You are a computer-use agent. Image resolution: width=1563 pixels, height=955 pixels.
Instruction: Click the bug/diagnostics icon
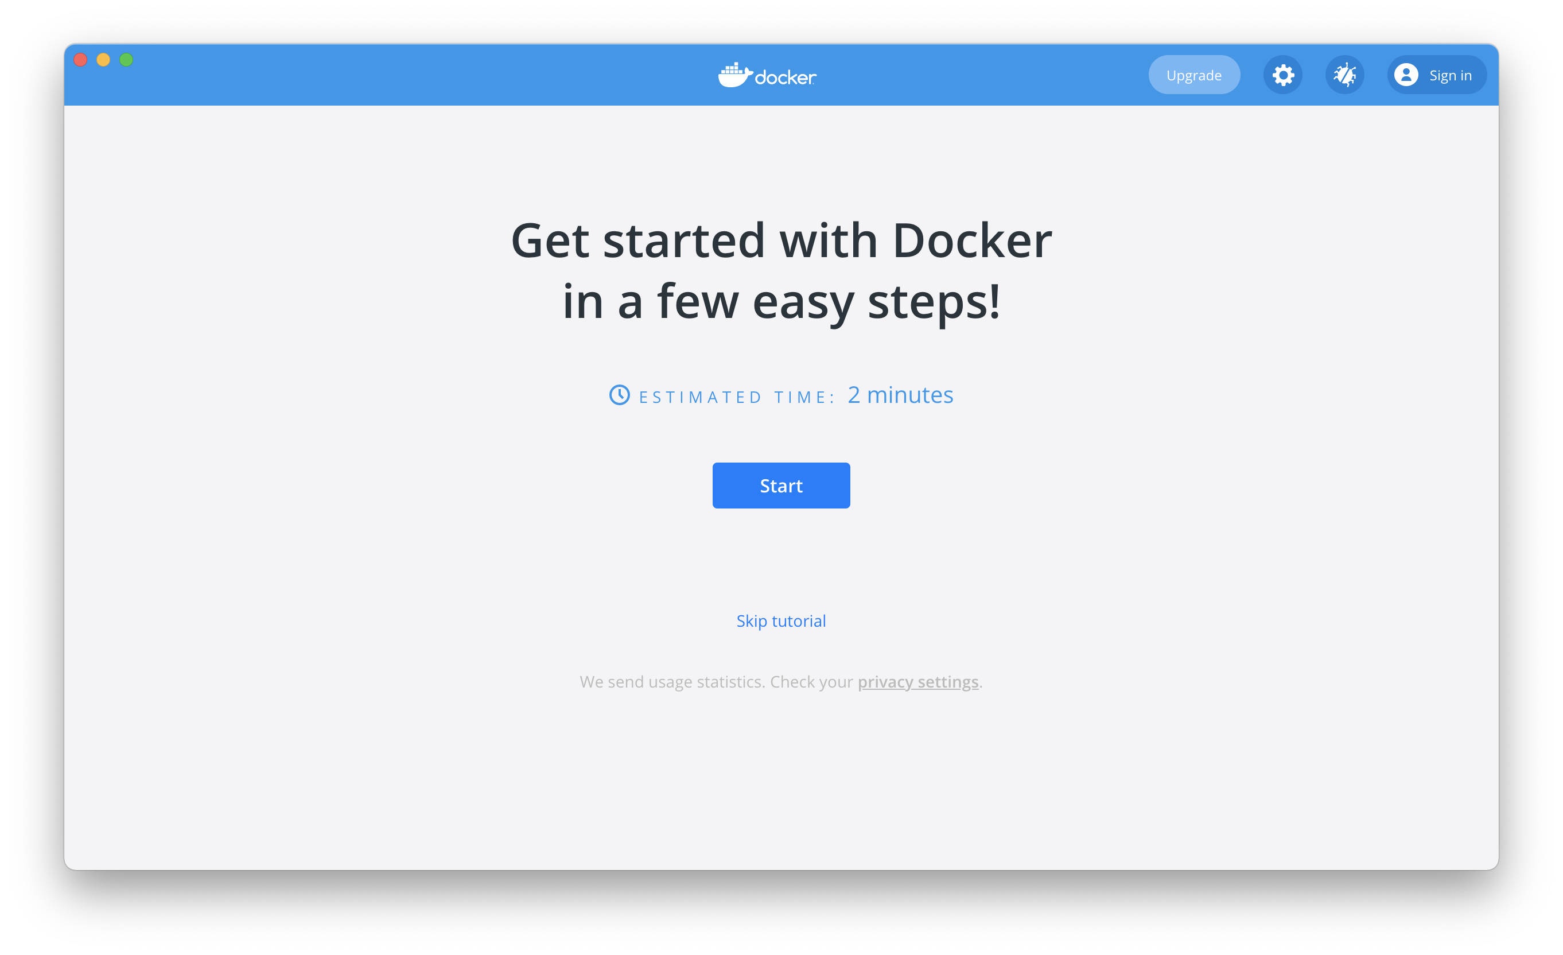[x=1346, y=75]
